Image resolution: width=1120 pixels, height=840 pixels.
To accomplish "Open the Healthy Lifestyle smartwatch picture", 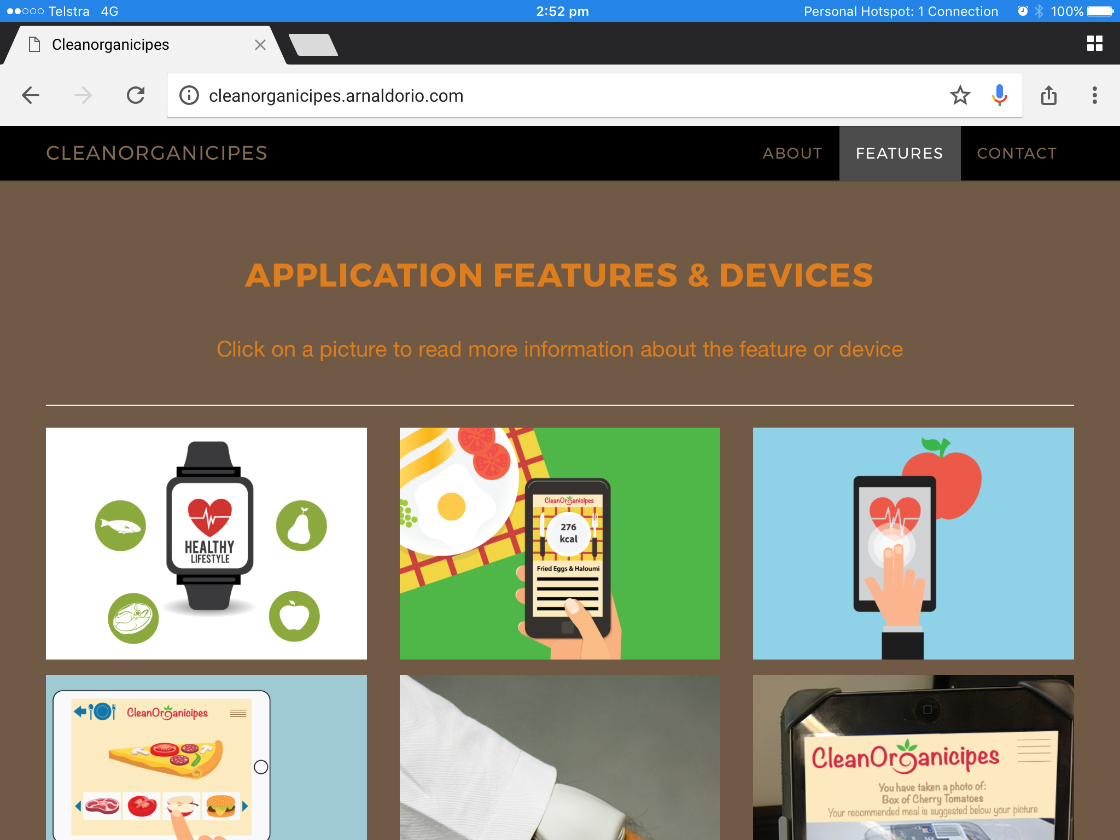I will click(x=206, y=544).
